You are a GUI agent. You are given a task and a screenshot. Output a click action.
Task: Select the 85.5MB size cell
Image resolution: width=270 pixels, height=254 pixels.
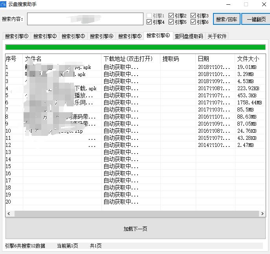(245, 109)
